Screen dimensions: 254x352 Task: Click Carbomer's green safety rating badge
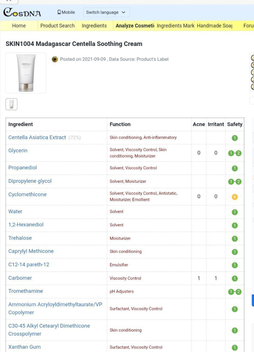235,278
